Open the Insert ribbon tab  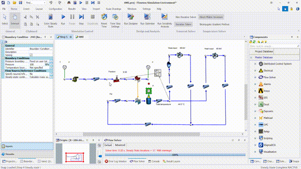coord(26,9)
